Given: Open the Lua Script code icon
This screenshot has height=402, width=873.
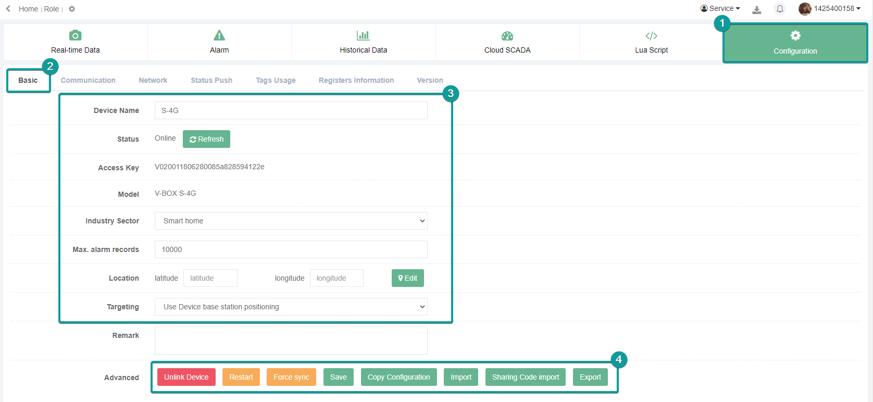Looking at the screenshot, I should tap(651, 36).
